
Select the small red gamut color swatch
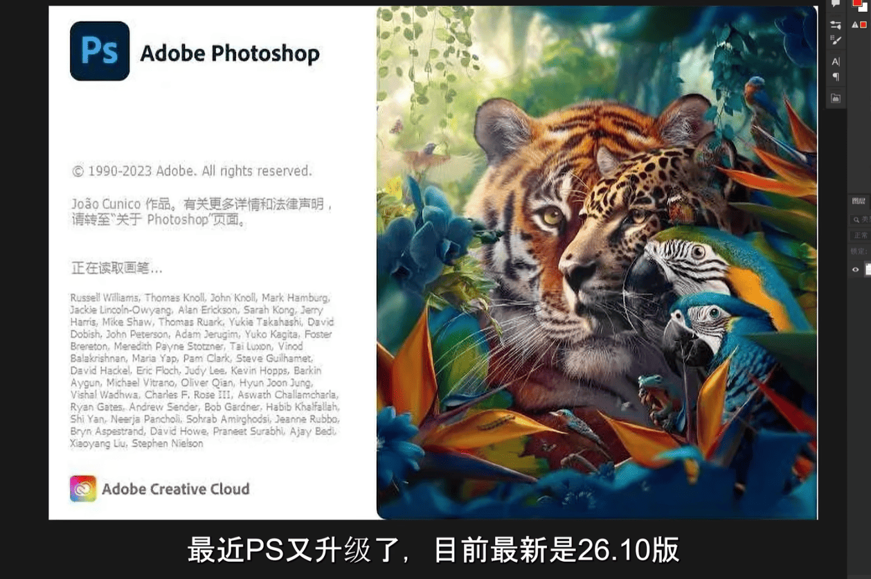[863, 25]
